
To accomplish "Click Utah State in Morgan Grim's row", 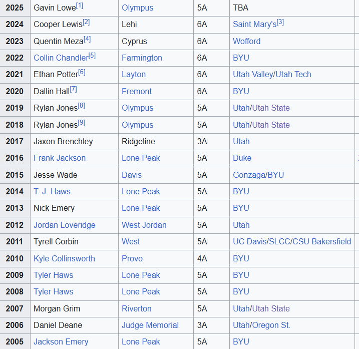I will [x=271, y=309].
